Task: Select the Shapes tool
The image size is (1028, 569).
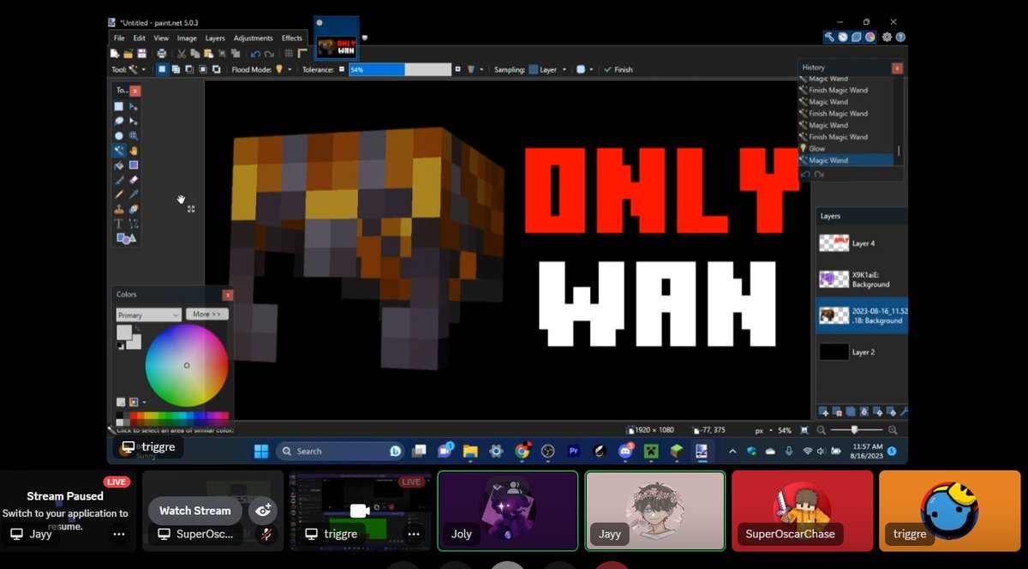Action: [126, 238]
